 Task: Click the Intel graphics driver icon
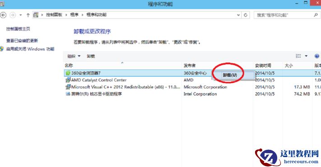click(x=68, y=94)
